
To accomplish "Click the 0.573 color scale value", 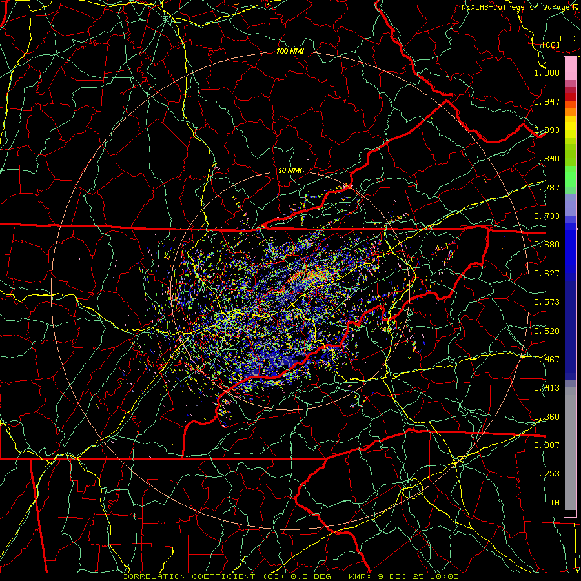I will coord(547,302).
